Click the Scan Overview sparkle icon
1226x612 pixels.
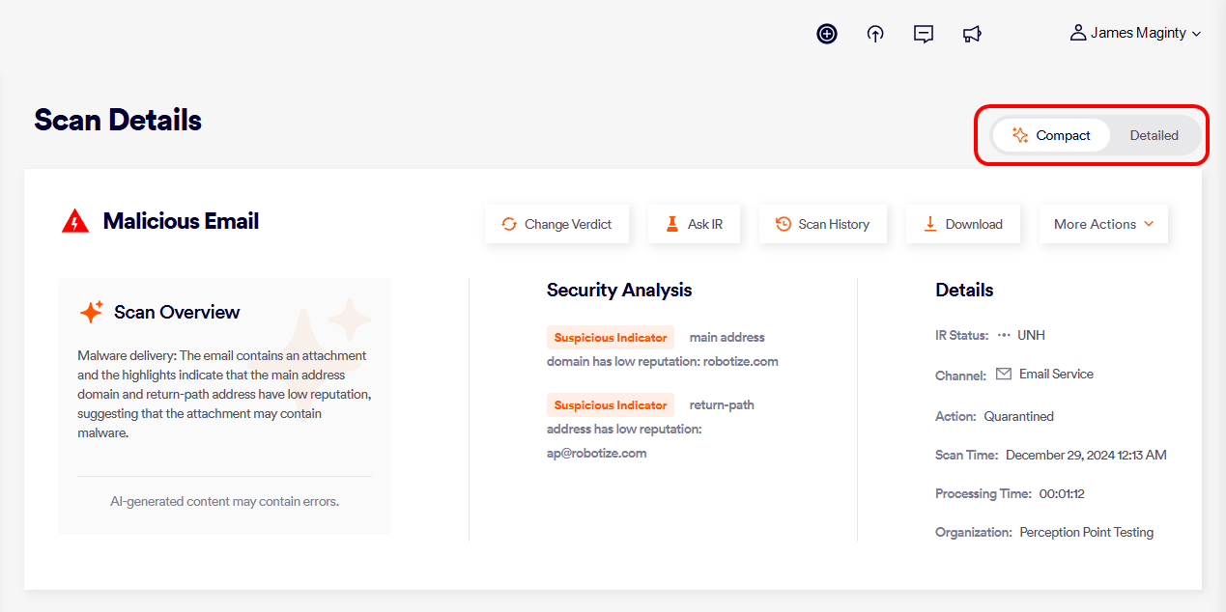[92, 312]
